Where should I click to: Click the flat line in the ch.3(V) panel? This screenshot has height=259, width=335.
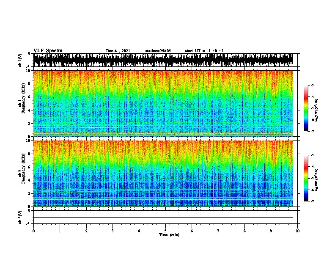point(163,218)
